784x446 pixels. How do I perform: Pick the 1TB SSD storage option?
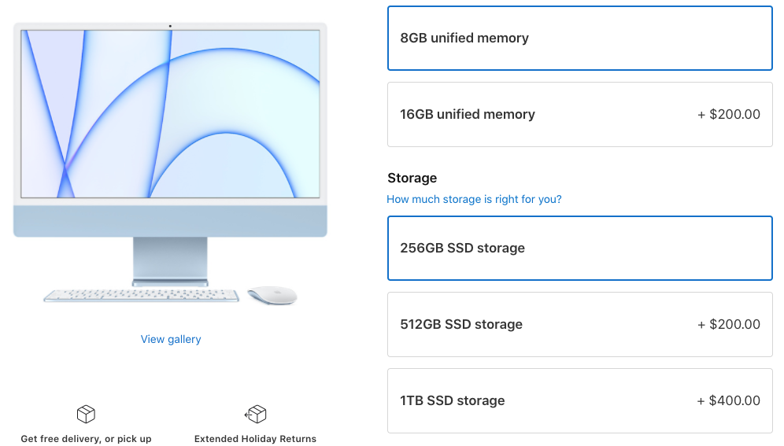579,400
